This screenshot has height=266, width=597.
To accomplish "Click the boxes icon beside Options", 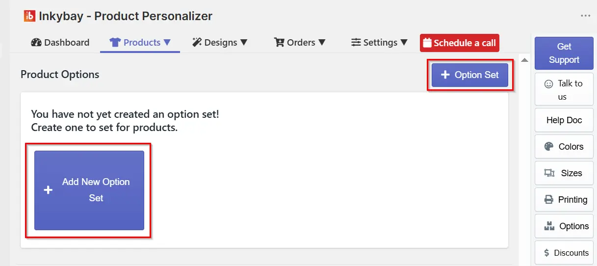I will (549, 226).
